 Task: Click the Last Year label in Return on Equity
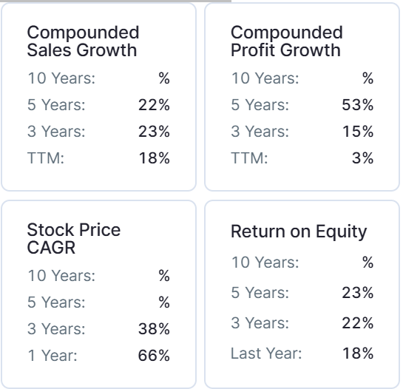tap(266, 354)
